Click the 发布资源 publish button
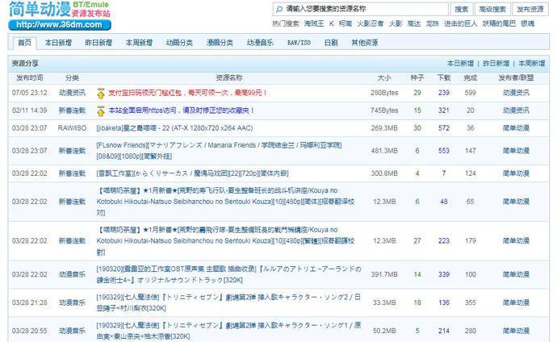This screenshot has width=557, height=342. coord(530,9)
